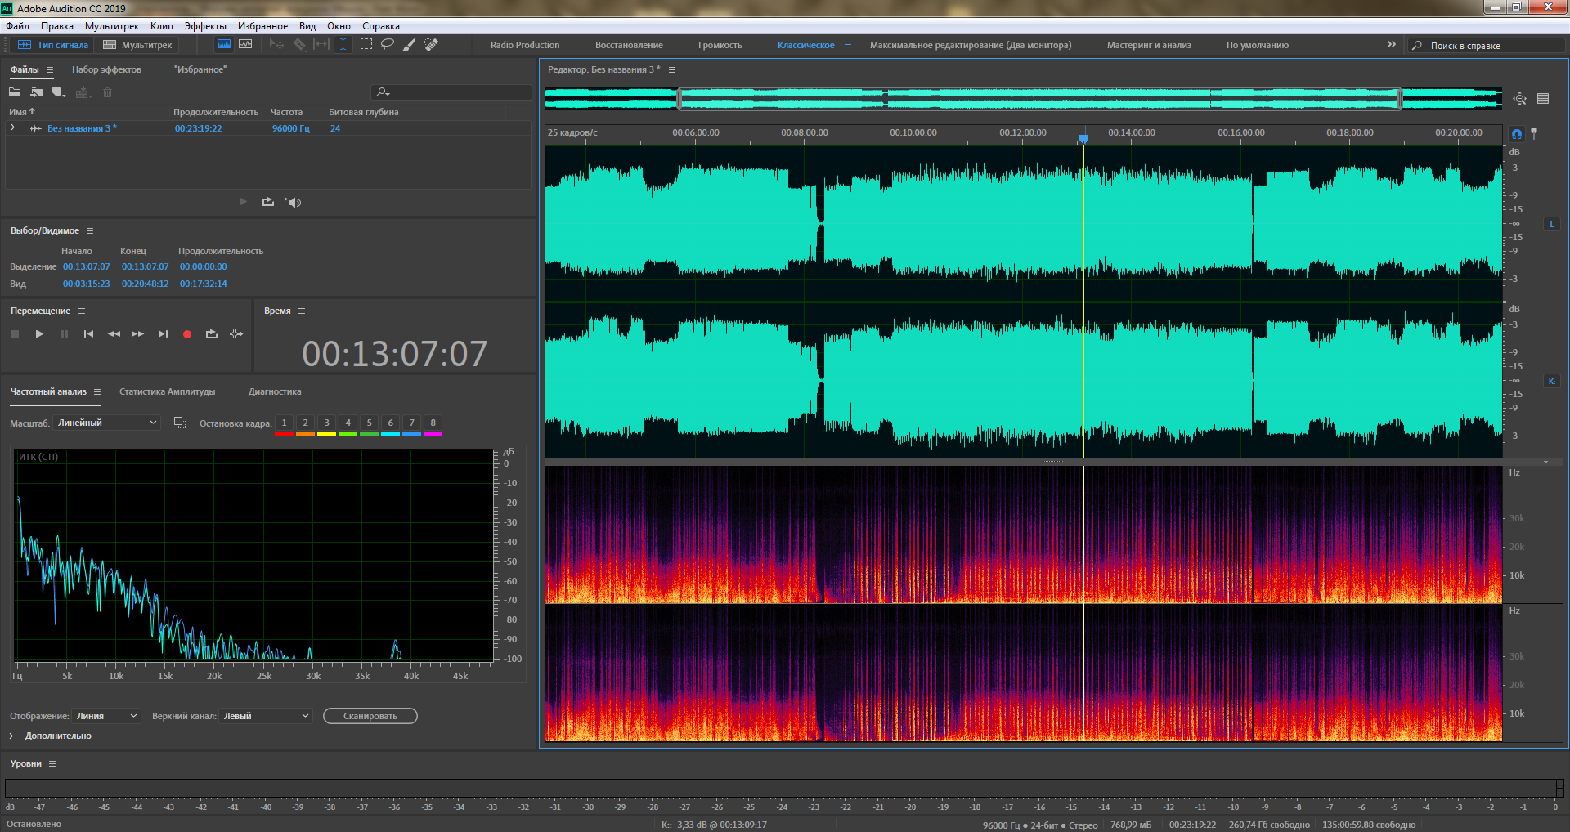Screen dimensions: 1570x832
Task: Click the Сканировать button
Action: (370, 716)
